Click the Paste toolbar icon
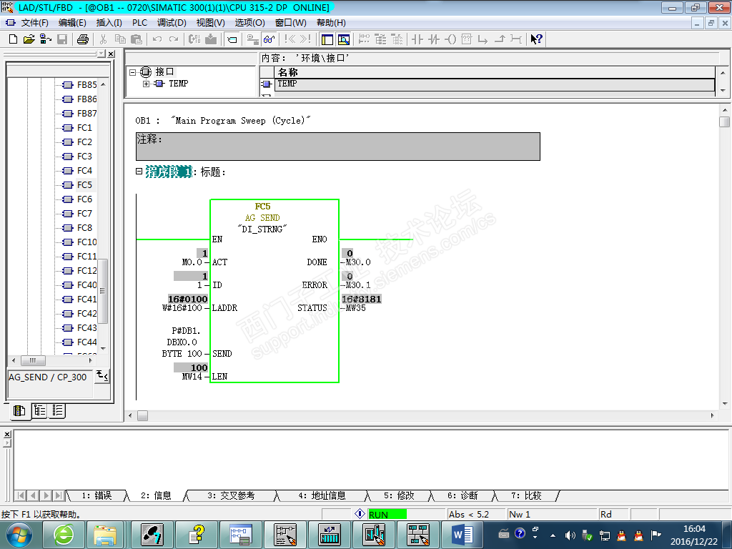The width and height of the screenshot is (732, 549). [137, 39]
